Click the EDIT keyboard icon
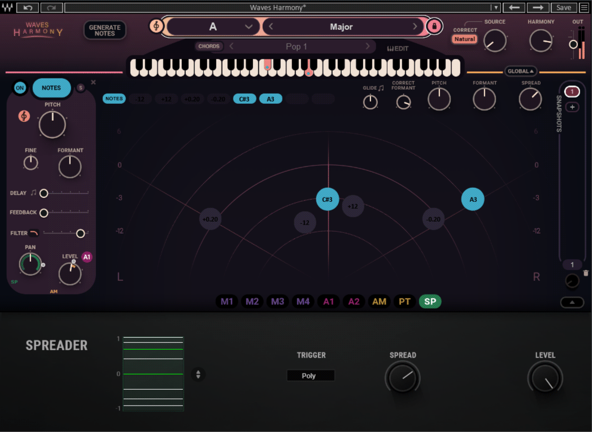 click(398, 49)
